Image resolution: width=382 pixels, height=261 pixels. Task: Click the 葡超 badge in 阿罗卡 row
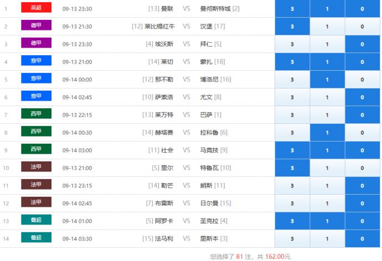point(37,220)
